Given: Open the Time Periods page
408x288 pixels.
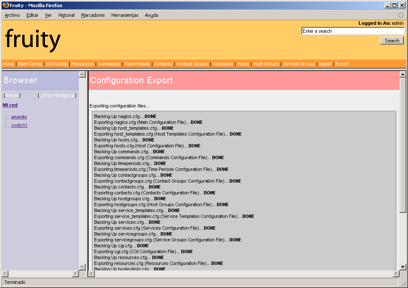Looking at the screenshot, I should pos(137,64).
